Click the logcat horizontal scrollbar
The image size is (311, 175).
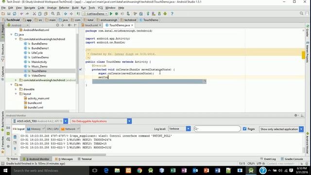click(x=63, y=155)
